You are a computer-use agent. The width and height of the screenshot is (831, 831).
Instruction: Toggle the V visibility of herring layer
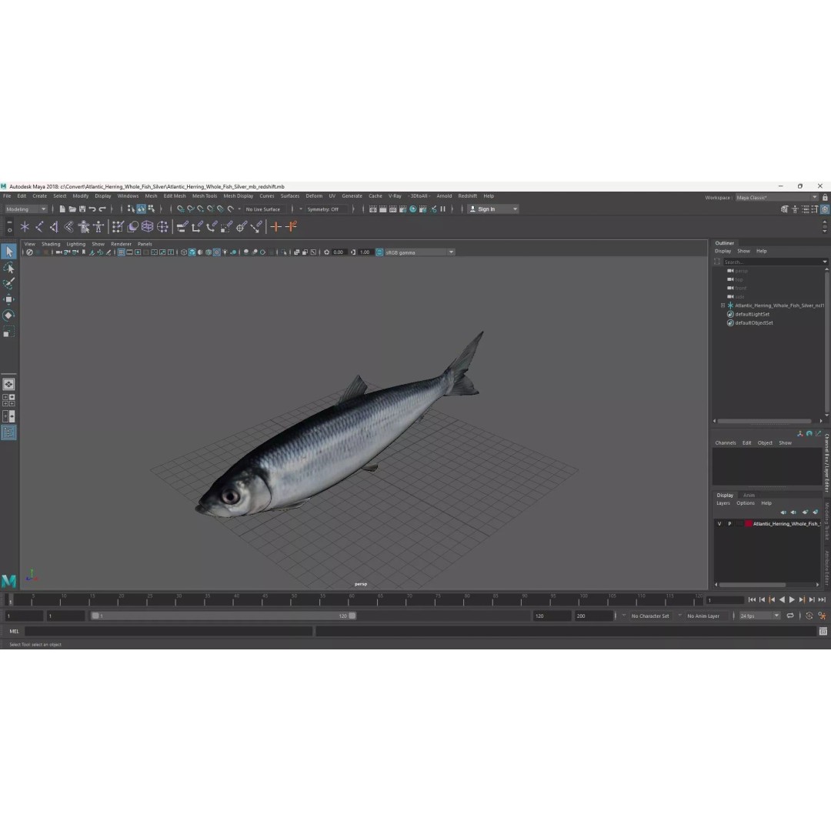tap(719, 524)
